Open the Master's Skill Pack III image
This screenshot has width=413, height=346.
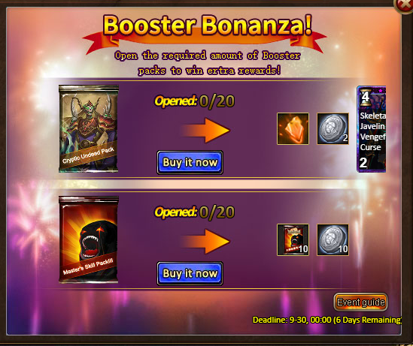(x=89, y=240)
